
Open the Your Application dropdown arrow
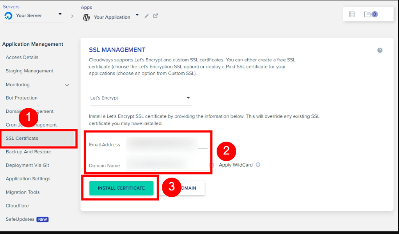(137, 15)
